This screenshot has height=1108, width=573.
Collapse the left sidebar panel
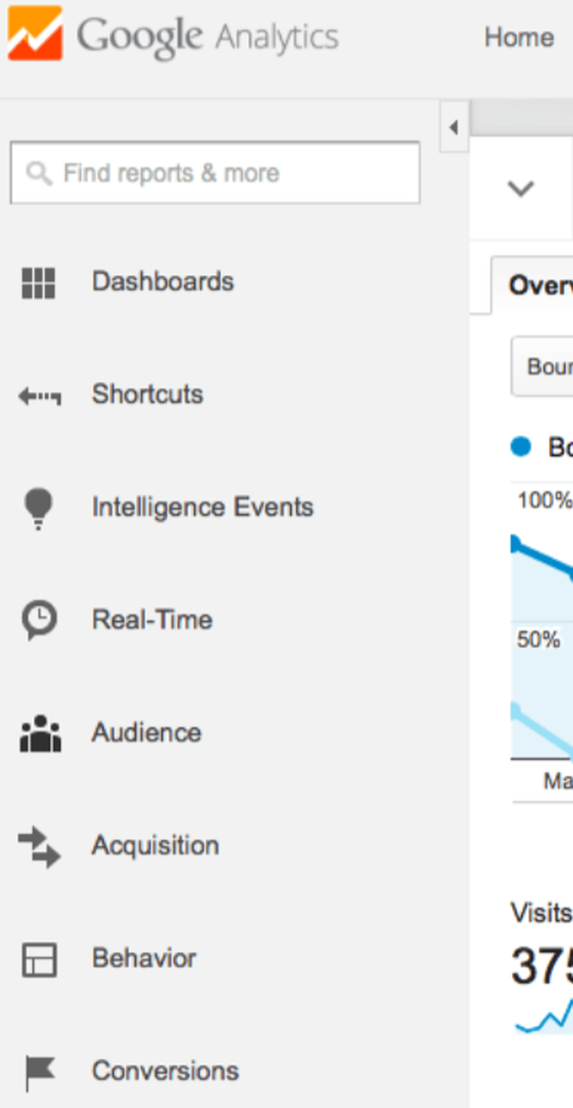(x=454, y=129)
